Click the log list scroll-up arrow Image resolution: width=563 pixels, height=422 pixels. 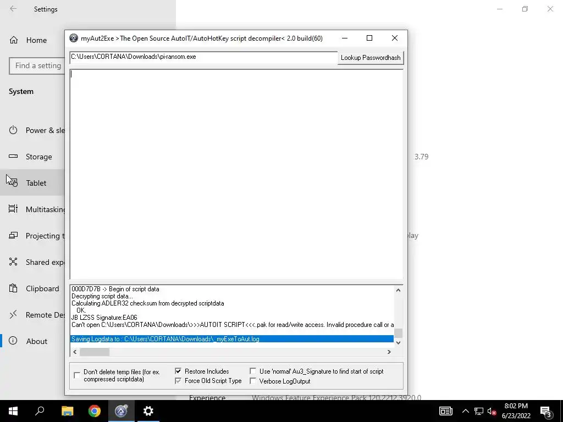coord(398,290)
